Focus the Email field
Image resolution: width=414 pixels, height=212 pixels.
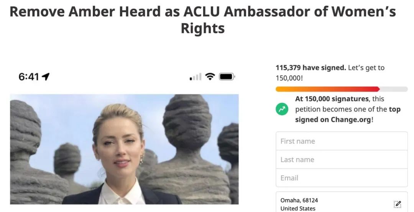pyautogui.click(x=342, y=178)
